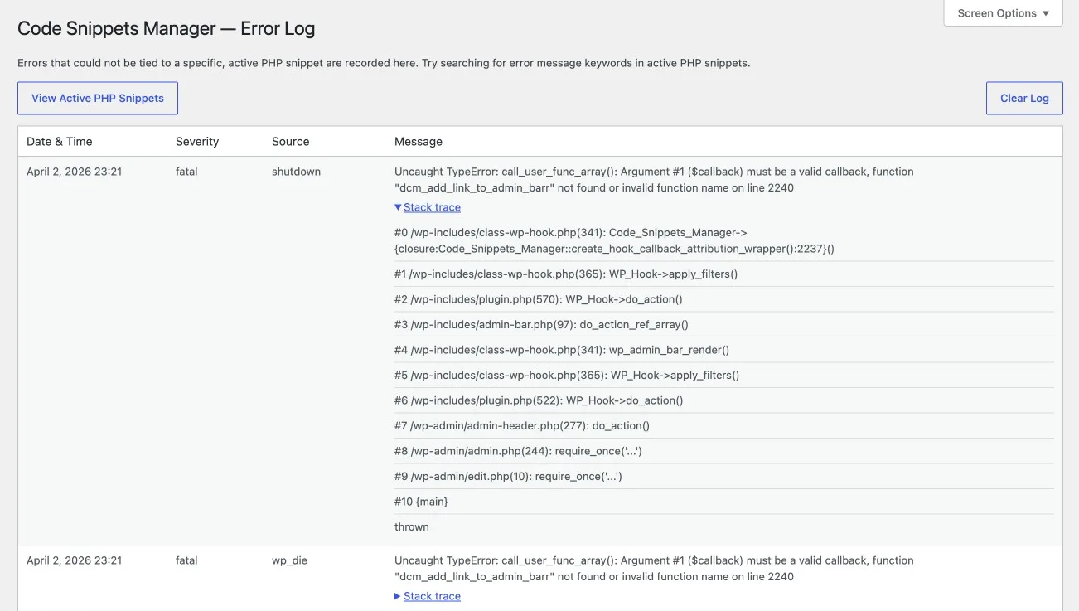1079x611 pixels.
Task: Click the date of the wp_die entry
Action: (x=74, y=560)
